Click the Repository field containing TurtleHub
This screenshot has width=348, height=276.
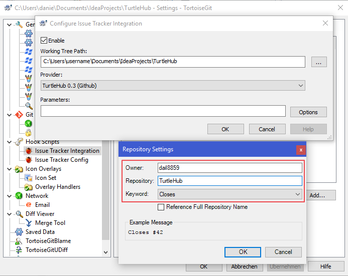click(229, 181)
